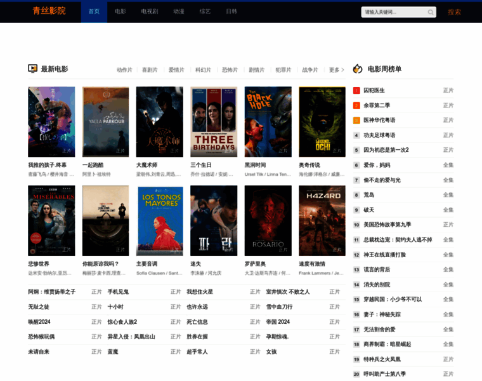Screen dimensions: 482x381
Task: Open the 日韩 navigation tab
Action: [231, 11]
